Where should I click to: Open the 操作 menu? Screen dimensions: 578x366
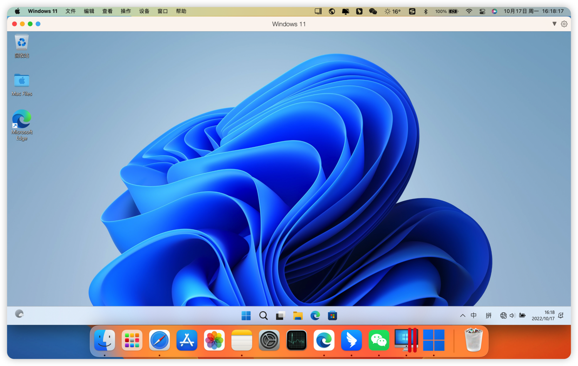tap(126, 12)
